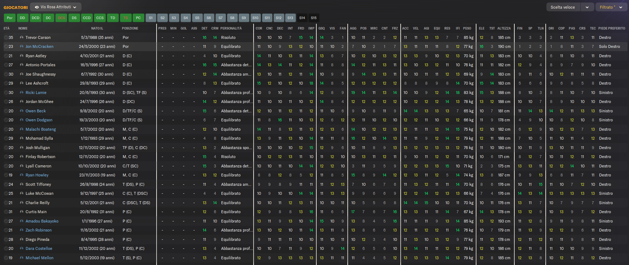Click the player icon next to Josh Mulligan
This screenshot has height=265, width=629.
point(22,148)
